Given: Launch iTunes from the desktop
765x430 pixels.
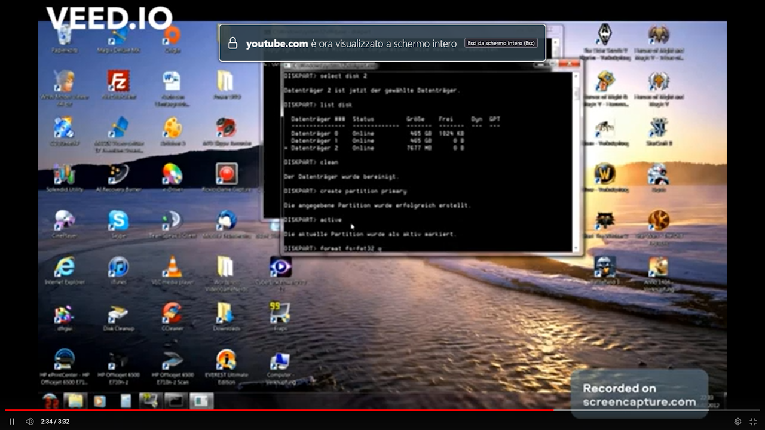Looking at the screenshot, I should click(x=118, y=267).
